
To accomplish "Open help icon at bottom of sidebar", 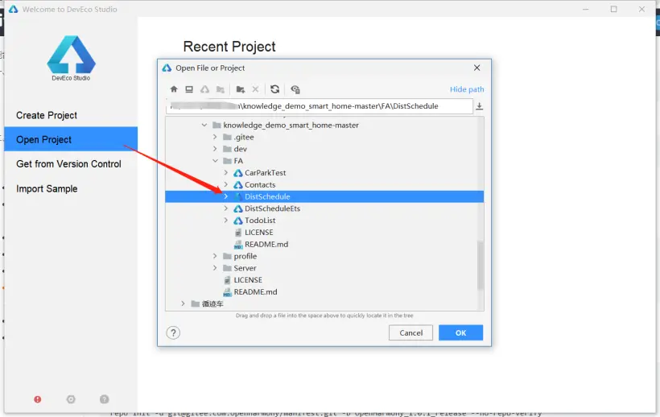I will click(105, 399).
